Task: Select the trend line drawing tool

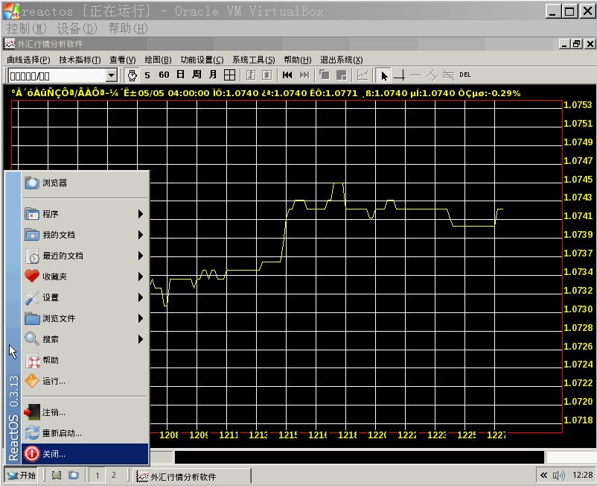Action: tap(432, 75)
